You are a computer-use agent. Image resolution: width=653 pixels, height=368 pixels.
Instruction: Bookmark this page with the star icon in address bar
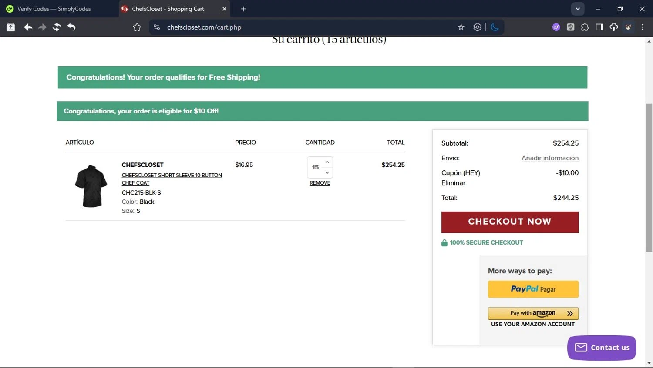(461, 27)
